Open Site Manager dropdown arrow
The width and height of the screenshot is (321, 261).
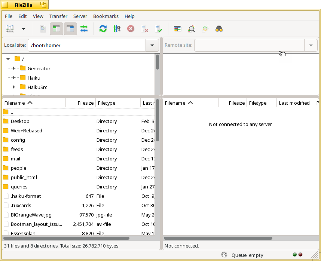click(24, 29)
